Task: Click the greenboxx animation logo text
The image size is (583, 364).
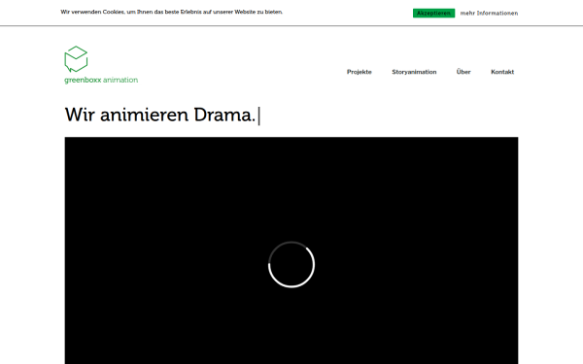Action: [x=101, y=80]
